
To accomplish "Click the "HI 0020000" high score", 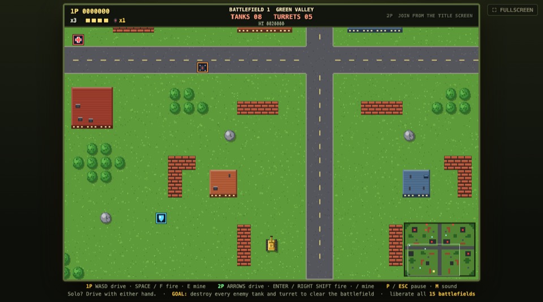I will click(271, 24).
